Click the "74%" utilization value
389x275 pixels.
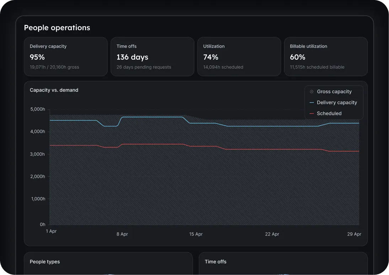pyautogui.click(x=211, y=57)
